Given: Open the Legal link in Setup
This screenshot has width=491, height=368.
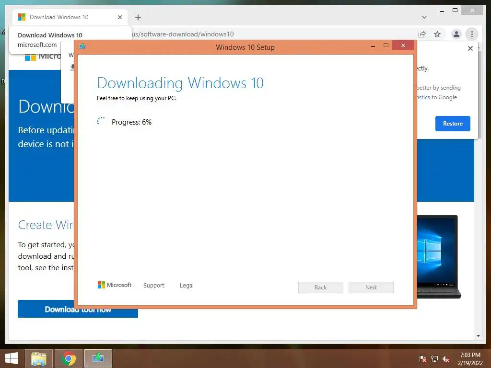Looking at the screenshot, I should pos(187,286).
